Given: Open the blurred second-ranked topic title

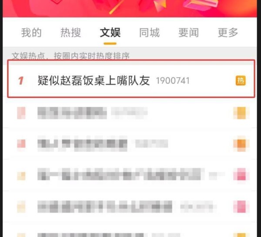Looking at the screenshot, I should click(x=72, y=113).
